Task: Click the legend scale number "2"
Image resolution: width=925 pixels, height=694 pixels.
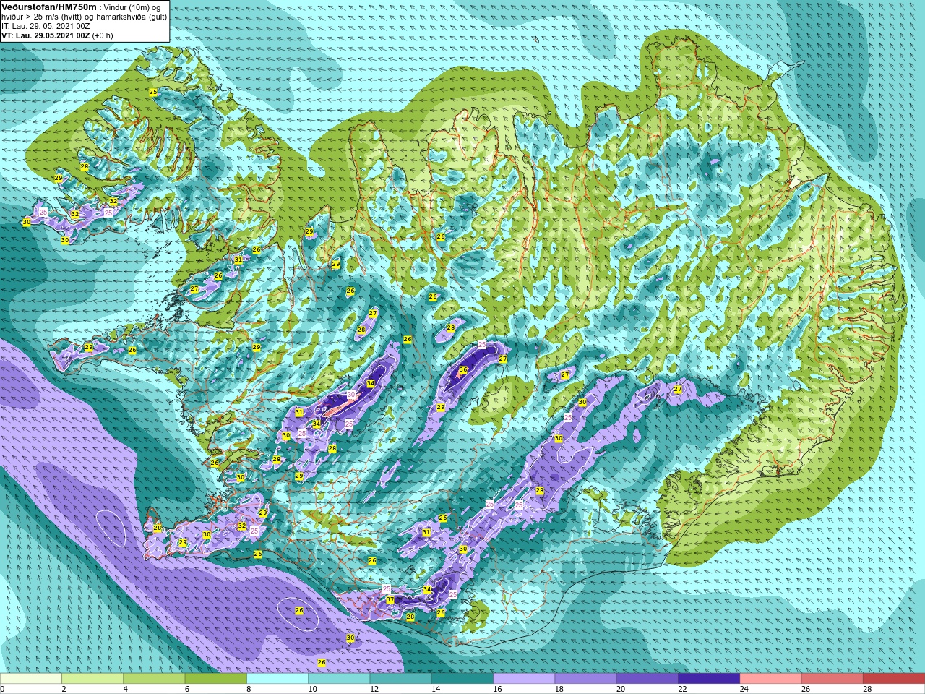Action: [63, 689]
